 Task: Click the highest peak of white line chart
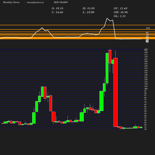click(x=107, y=18)
